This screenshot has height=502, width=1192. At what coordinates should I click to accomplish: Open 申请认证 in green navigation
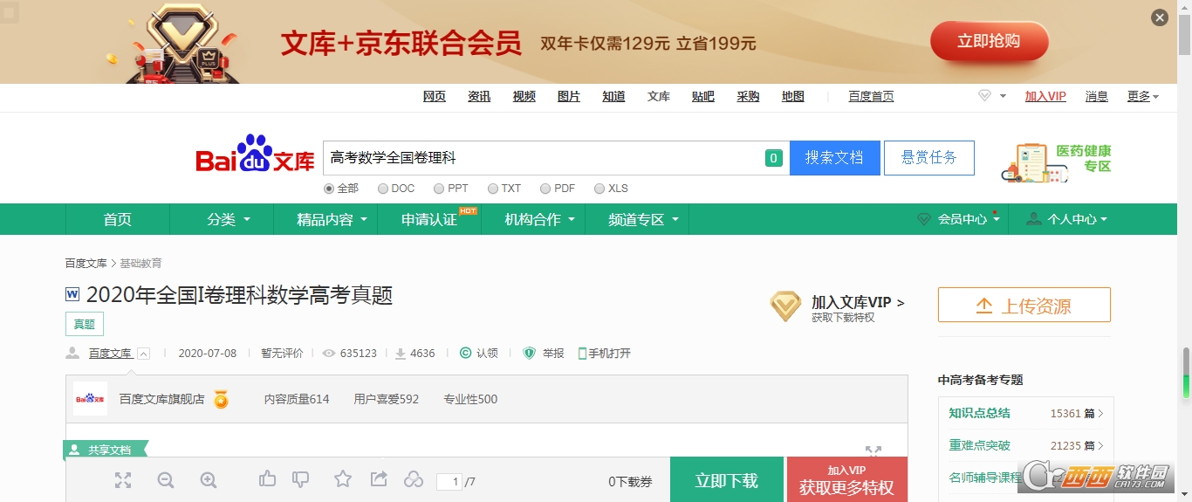click(x=429, y=219)
